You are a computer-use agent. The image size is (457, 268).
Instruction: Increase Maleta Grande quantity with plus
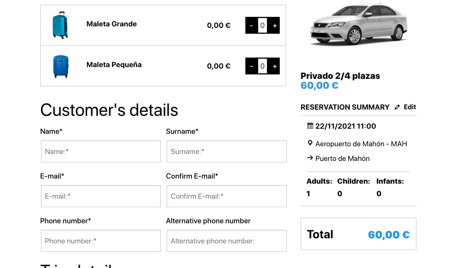275,26
